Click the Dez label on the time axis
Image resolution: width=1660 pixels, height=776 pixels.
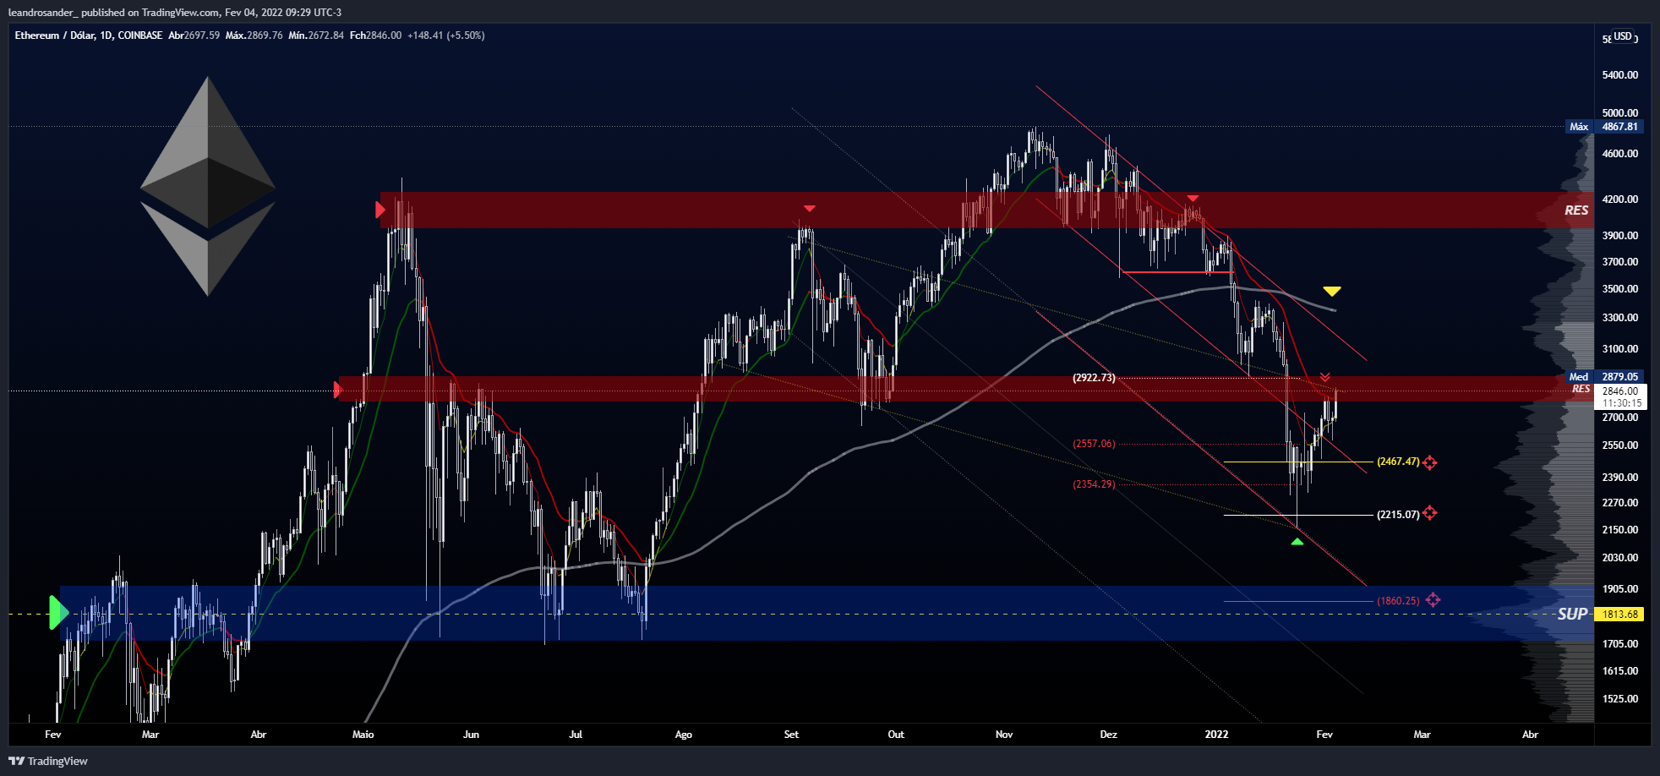point(1108,735)
